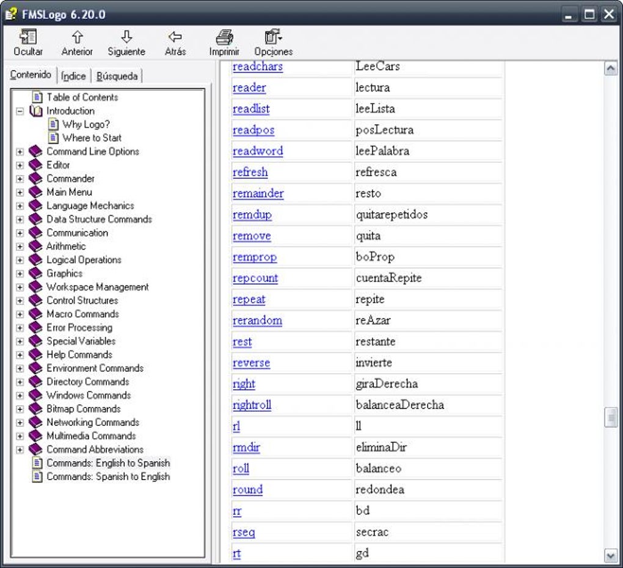Open the readchars command link
Viewport: 623px width, 568px height.
point(258,67)
